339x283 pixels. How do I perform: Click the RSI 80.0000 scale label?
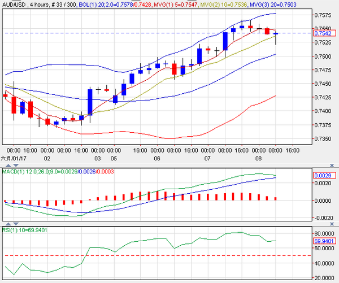(x=322, y=233)
